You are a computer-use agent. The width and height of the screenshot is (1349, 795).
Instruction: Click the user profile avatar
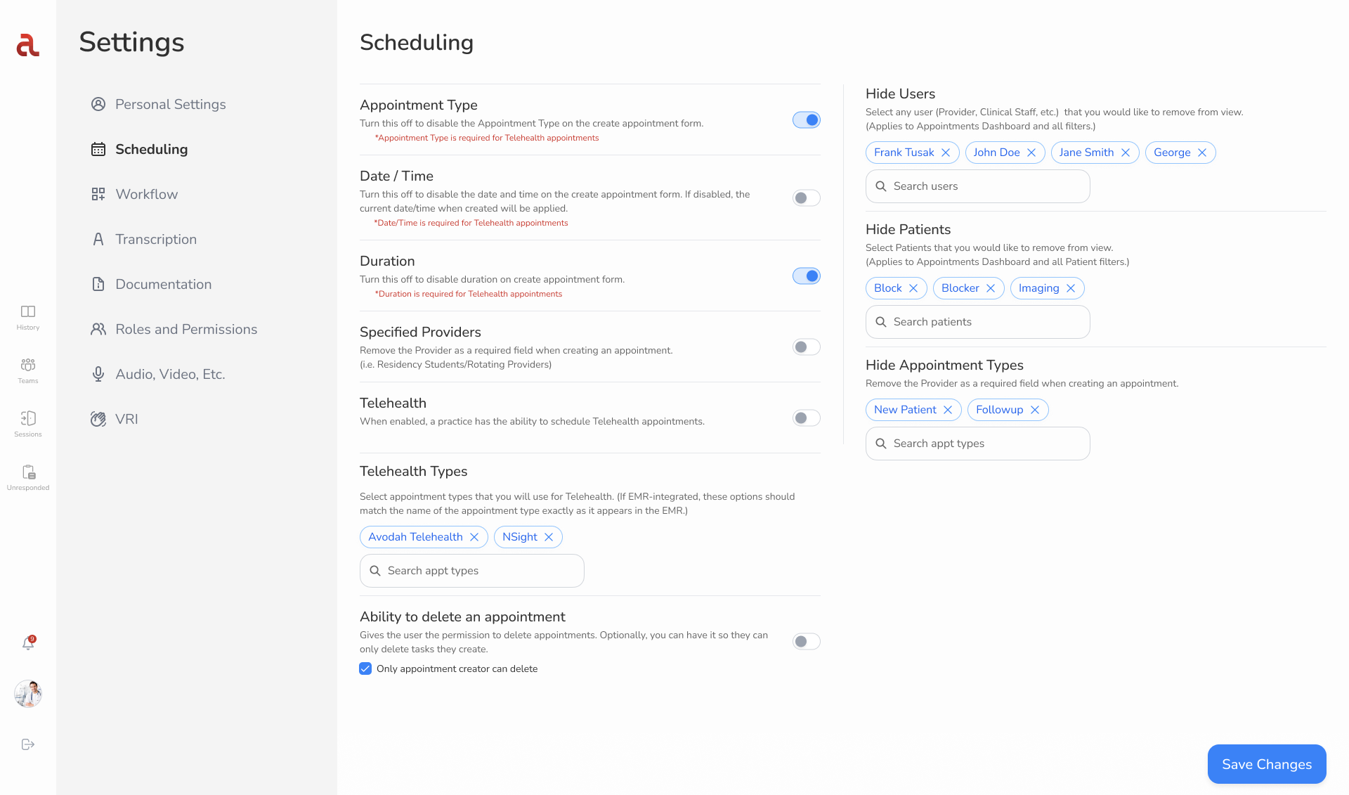point(28,694)
